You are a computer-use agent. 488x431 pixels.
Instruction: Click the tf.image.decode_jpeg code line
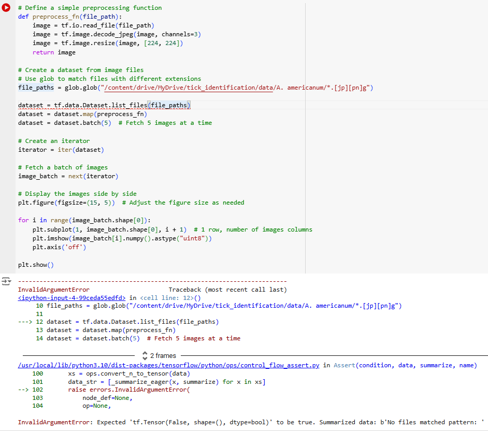[117, 34]
